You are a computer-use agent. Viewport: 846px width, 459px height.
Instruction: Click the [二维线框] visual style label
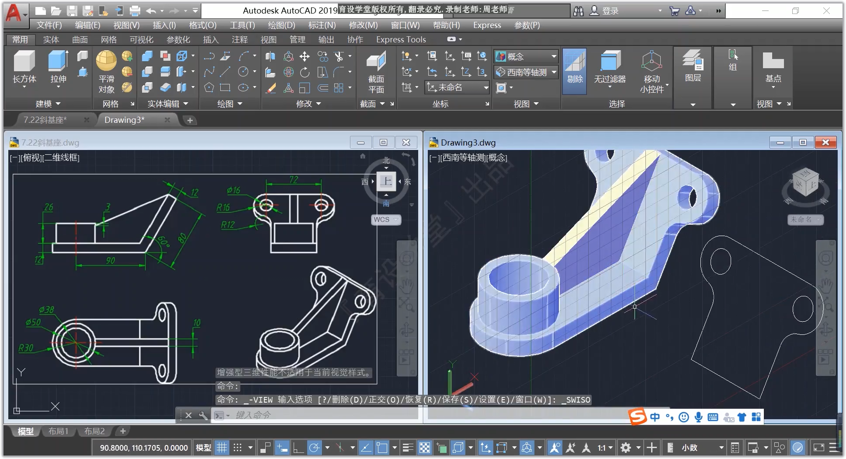61,158
